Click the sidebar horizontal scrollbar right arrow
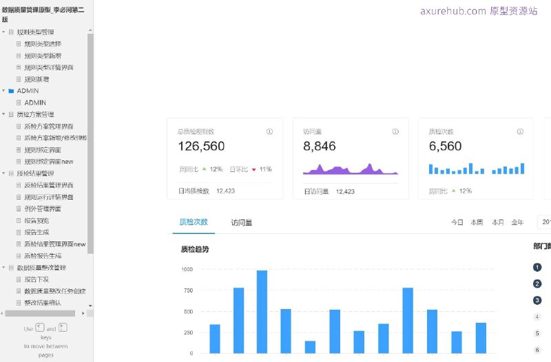 tap(83, 313)
